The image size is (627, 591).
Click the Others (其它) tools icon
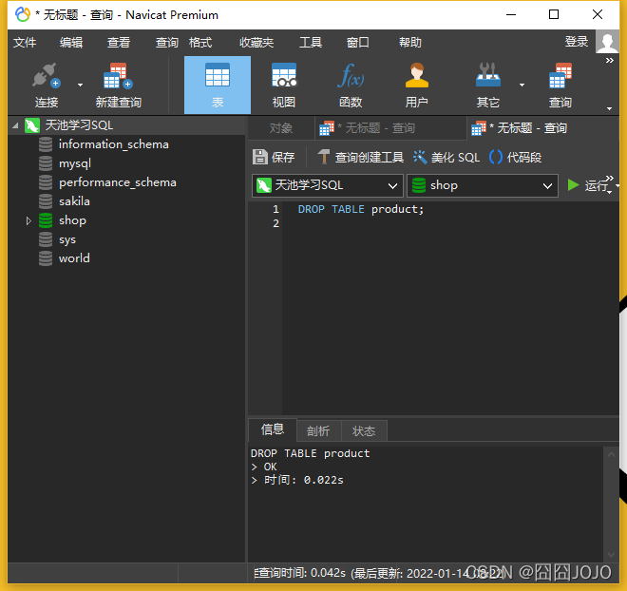[x=488, y=75]
